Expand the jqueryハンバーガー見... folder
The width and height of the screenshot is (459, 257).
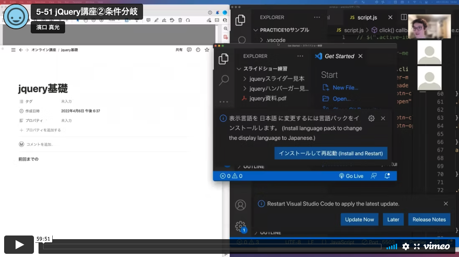[279, 89]
